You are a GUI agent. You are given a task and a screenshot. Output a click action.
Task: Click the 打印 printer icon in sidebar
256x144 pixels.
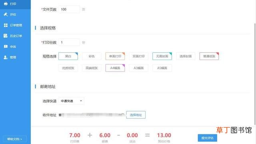6,4
